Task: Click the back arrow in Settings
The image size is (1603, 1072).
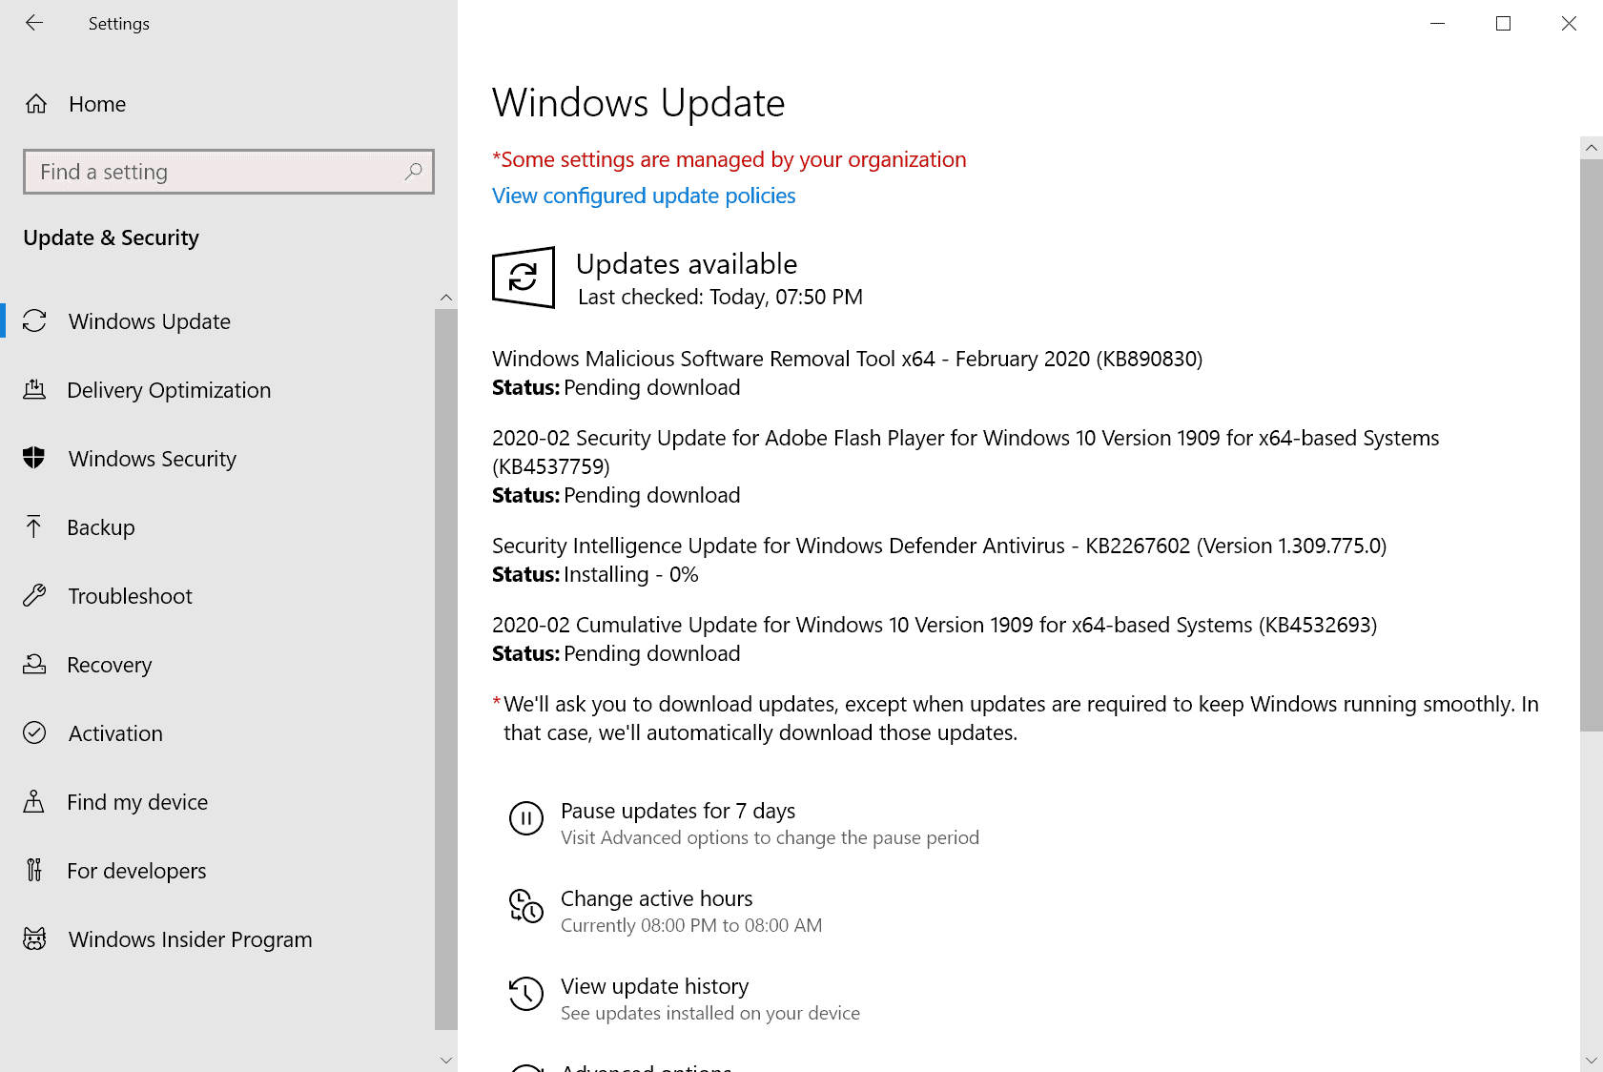Action: [x=34, y=23]
